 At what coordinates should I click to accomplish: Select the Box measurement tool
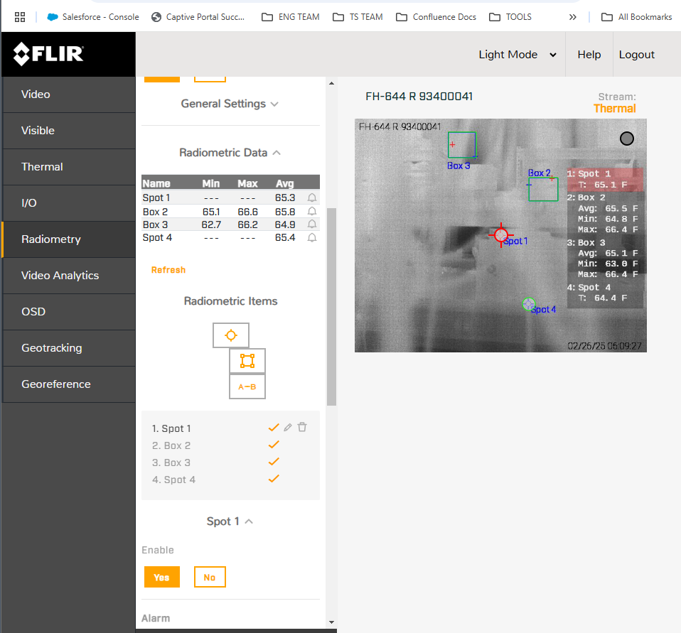(x=247, y=360)
